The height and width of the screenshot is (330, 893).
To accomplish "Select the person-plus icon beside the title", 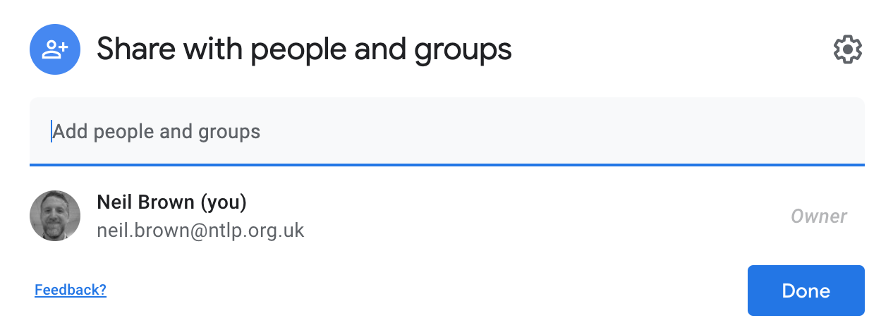I will click(55, 49).
